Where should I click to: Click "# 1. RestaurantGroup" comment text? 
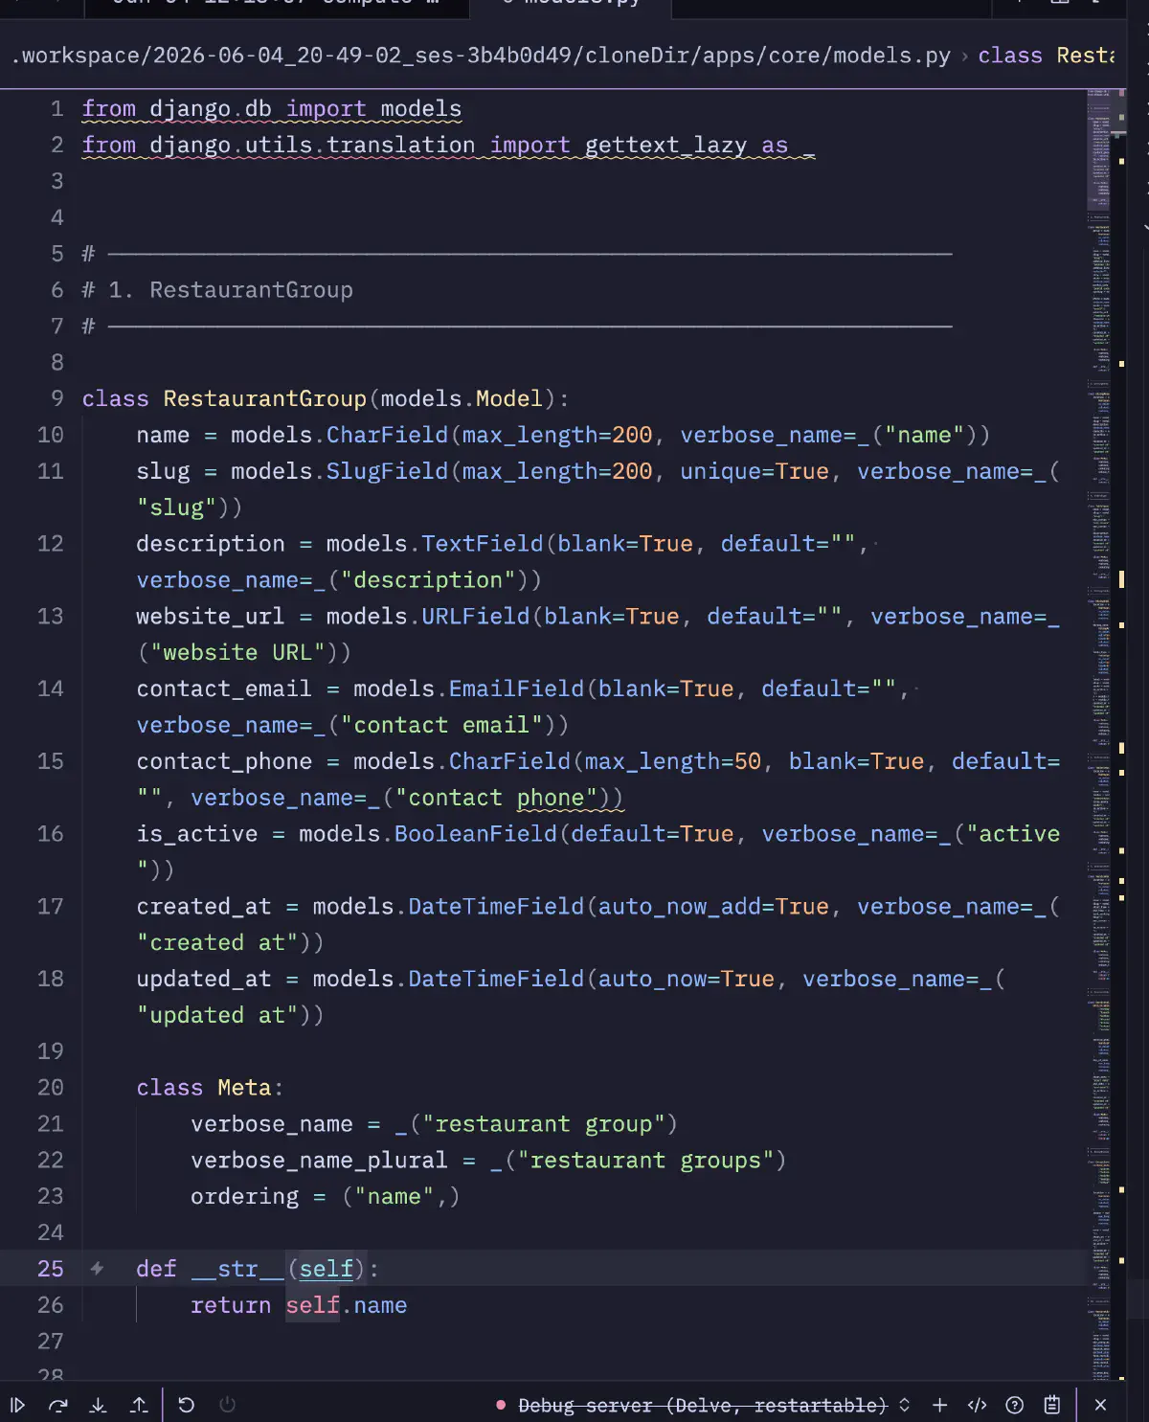[217, 290]
